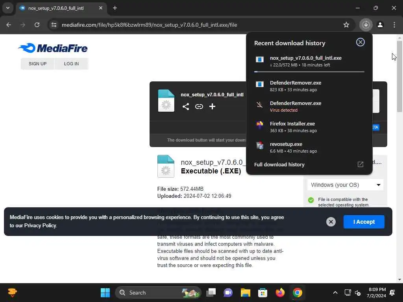Open the tab search chevron dropdown

pos(8,8)
